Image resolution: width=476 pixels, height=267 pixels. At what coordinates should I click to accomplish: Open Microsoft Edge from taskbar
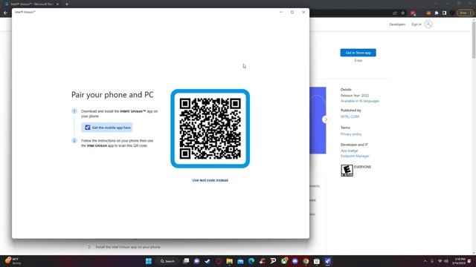(251, 261)
